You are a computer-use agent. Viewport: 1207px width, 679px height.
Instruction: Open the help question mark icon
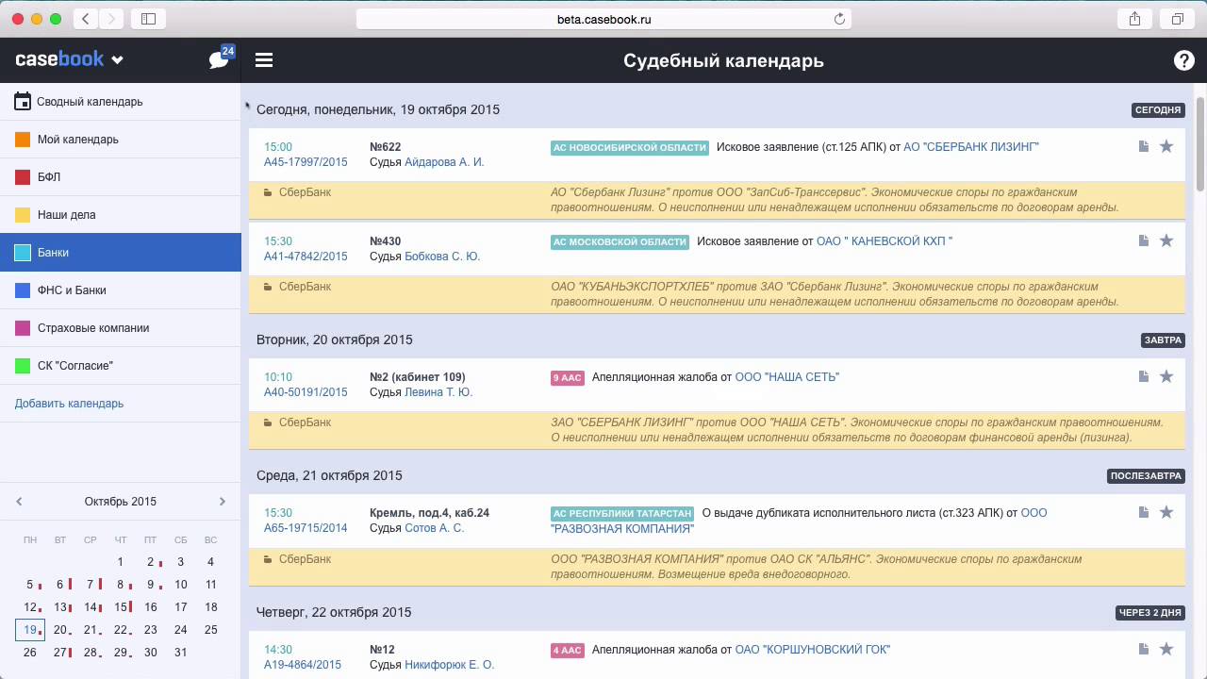(1183, 60)
